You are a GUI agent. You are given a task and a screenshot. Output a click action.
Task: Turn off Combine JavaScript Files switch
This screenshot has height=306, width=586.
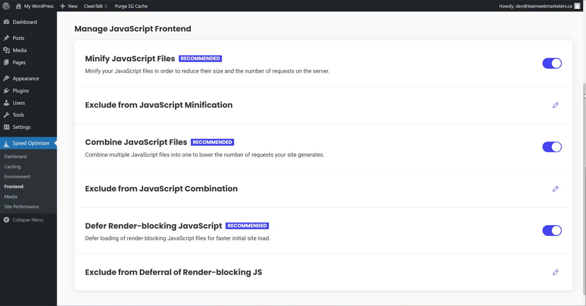[552, 147]
